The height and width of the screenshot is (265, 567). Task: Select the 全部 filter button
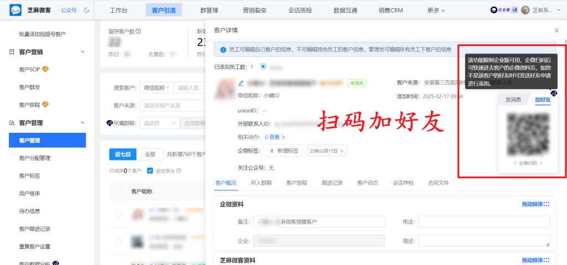(150, 154)
